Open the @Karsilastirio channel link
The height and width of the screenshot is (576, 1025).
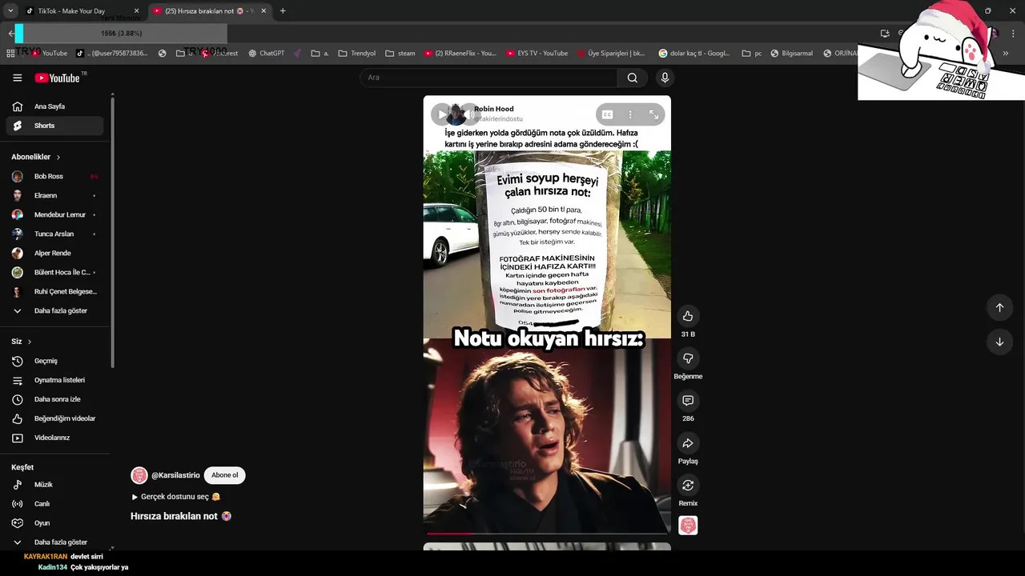[x=175, y=475]
